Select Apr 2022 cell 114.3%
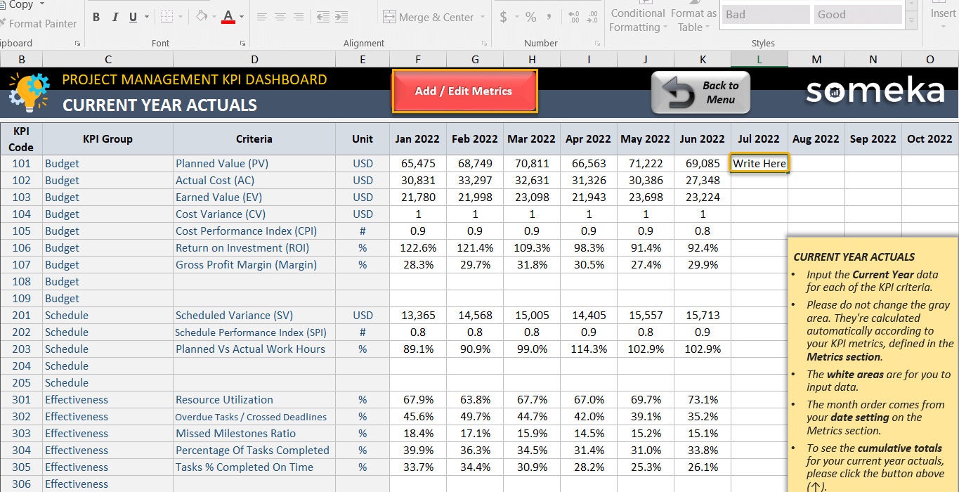This screenshot has width=959, height=492. point(589,349)
